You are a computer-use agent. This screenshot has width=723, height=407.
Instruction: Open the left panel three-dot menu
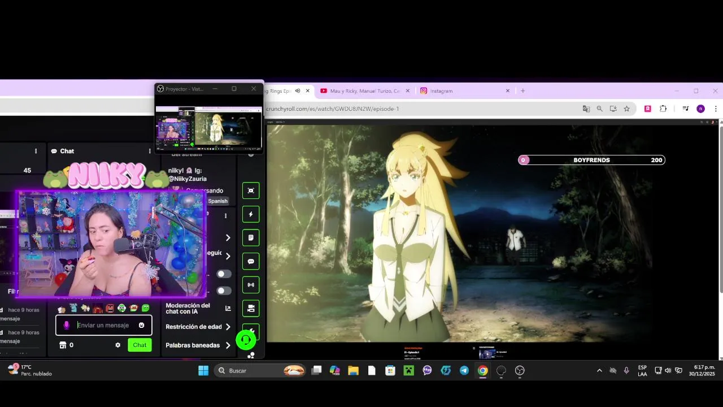[36, 151]
